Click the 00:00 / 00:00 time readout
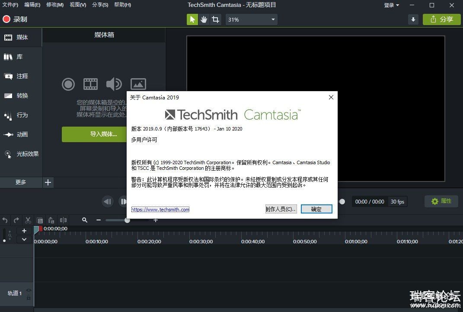 click(x=370, y=202)
